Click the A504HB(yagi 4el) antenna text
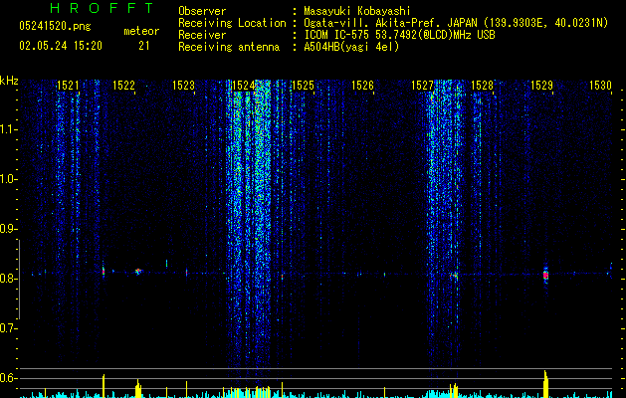The height and width of the screenshot is (398, 626). [351, 47]
